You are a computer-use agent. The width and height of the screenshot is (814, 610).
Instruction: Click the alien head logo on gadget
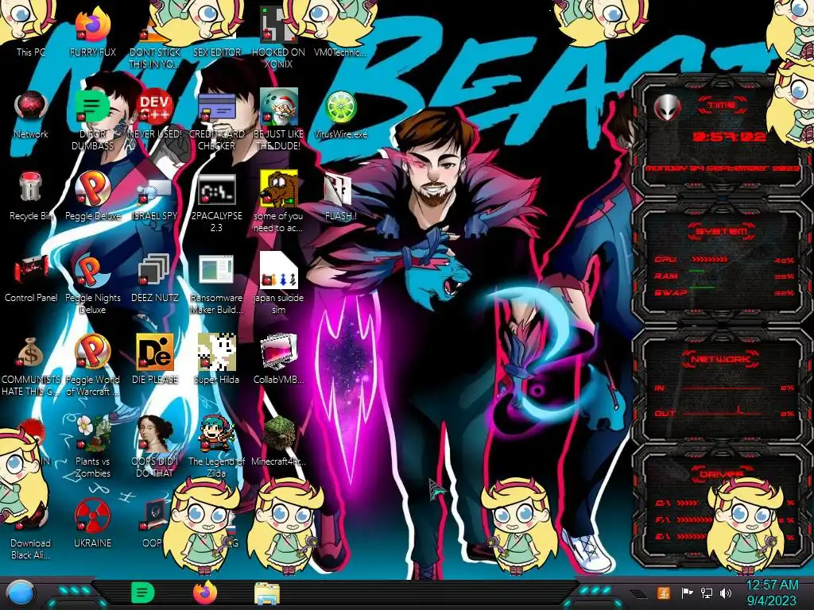point(668,108)
